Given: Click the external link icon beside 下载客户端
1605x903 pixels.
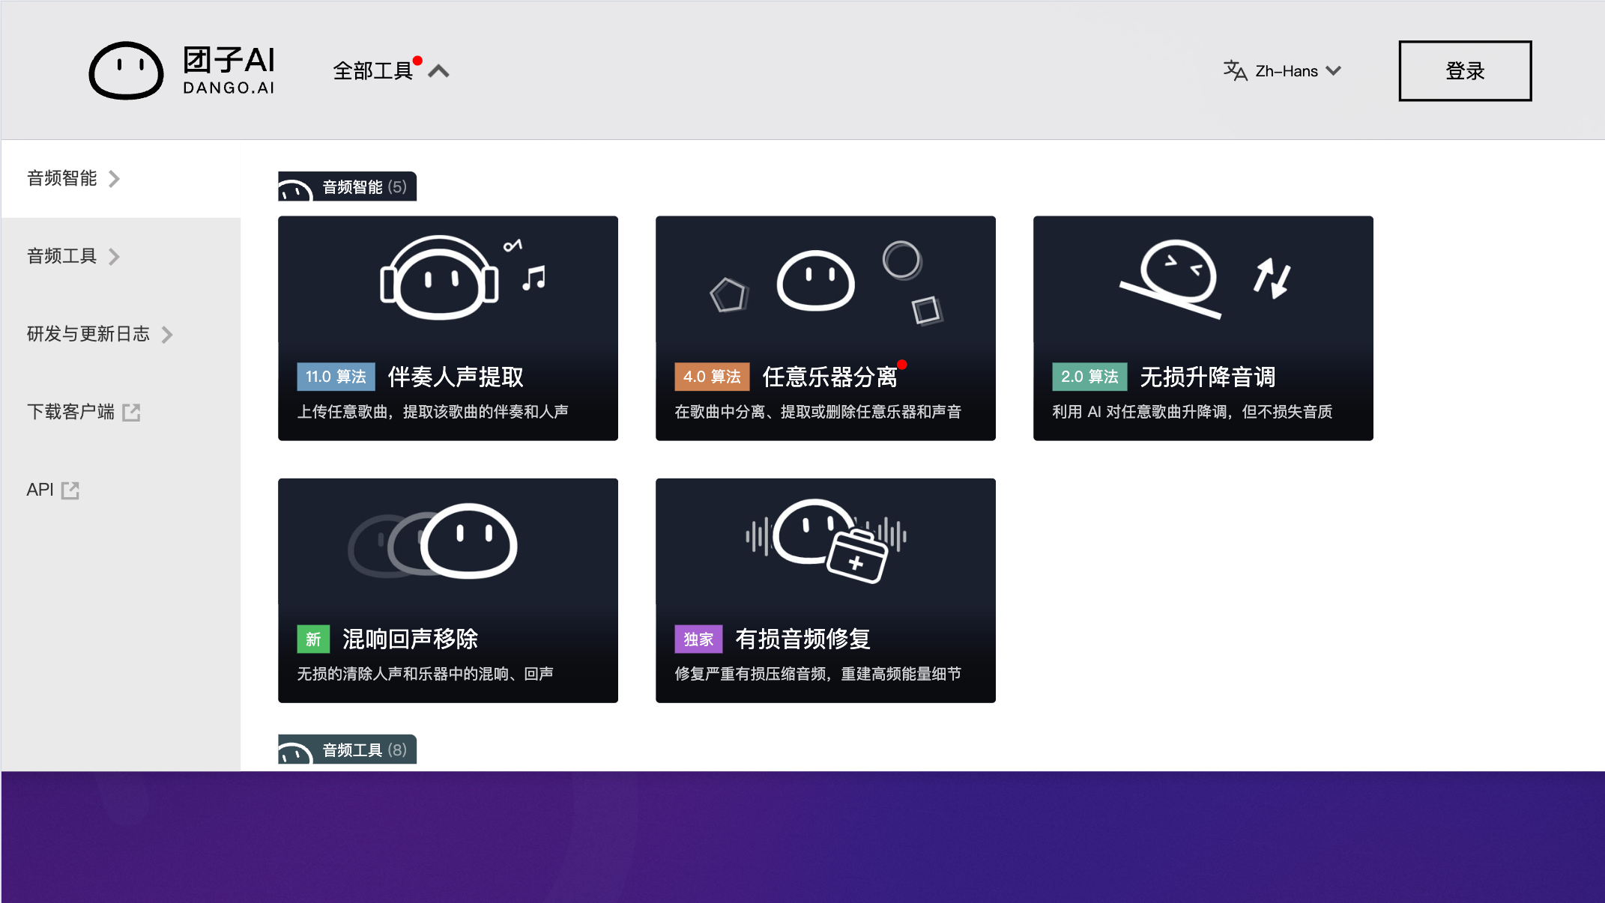Looking at the screenshot, I should [131, 412].
